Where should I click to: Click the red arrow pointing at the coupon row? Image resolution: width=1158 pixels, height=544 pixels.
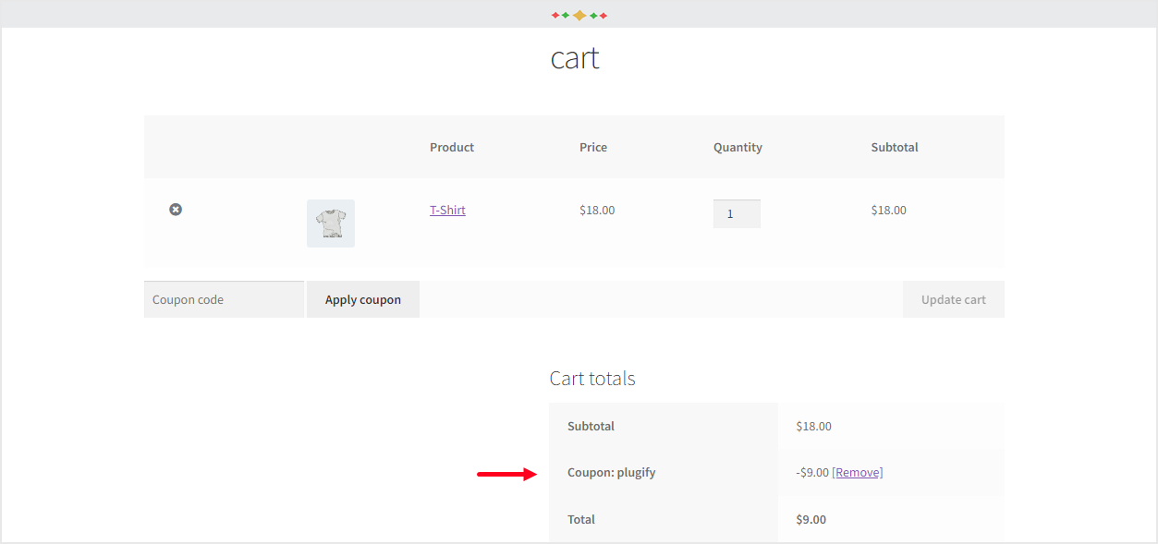click(506, 474)
